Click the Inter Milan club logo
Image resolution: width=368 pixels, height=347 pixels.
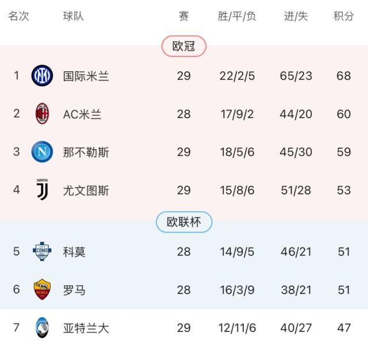[42, 75]
